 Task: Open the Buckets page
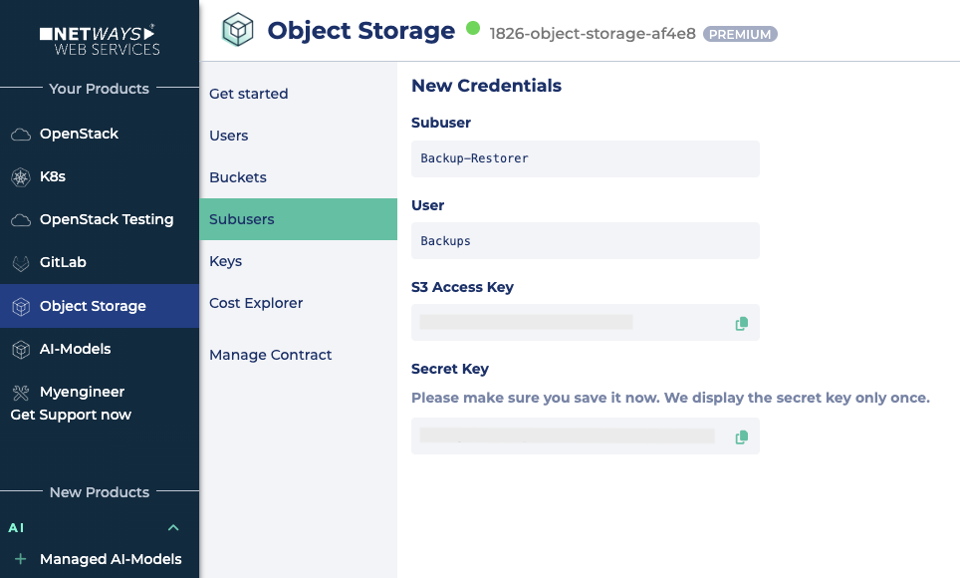(237, 177)
